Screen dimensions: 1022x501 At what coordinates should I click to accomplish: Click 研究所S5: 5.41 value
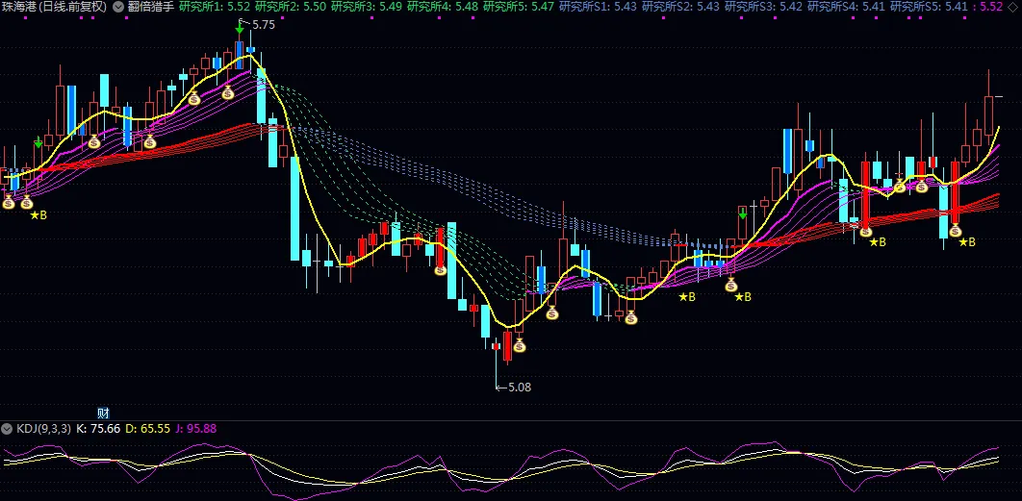[x=930, y=7]
